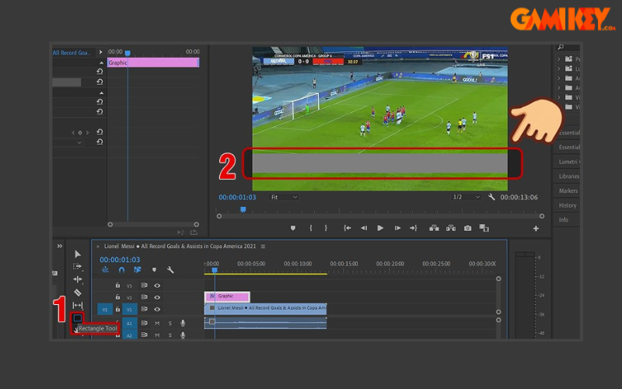This screenshot has width=622, height=389.
Task: Click the All Record Goa.. sequence link
Action: coord(72,52)
